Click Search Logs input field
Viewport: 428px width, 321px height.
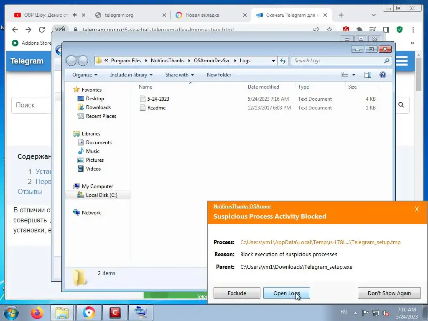click(339, 61)
